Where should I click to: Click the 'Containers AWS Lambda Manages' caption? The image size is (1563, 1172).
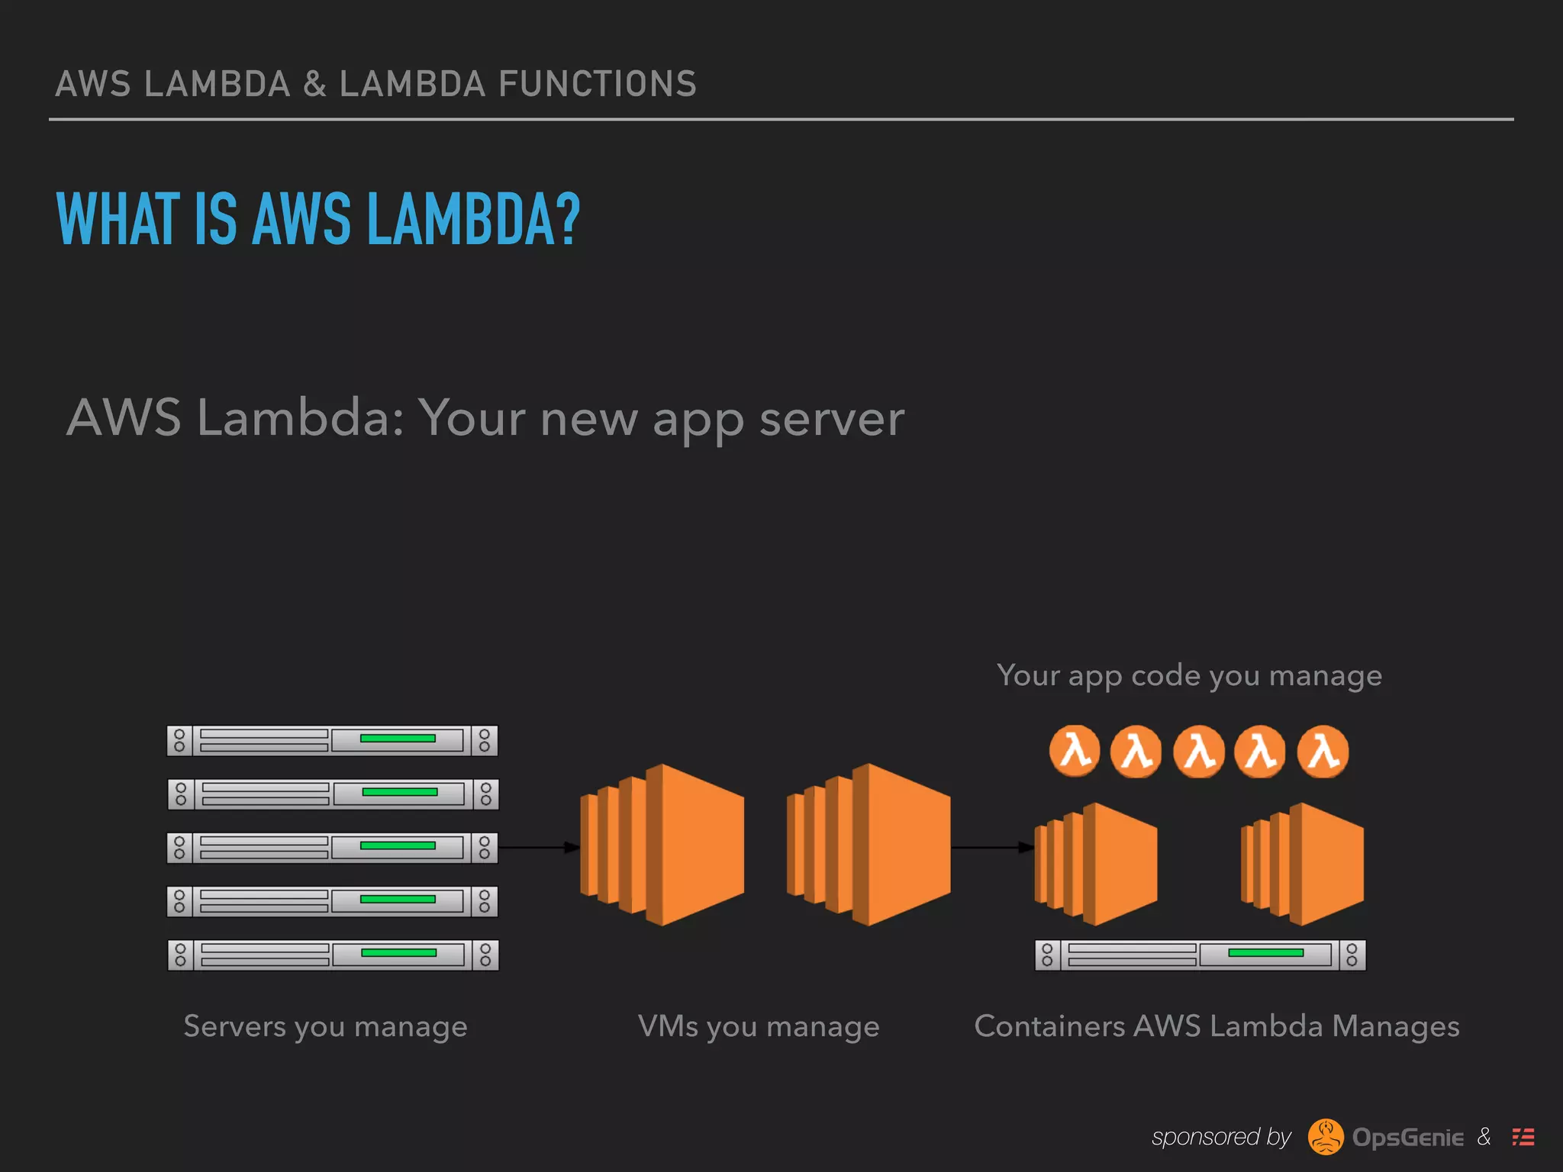coord(1217,1026)
